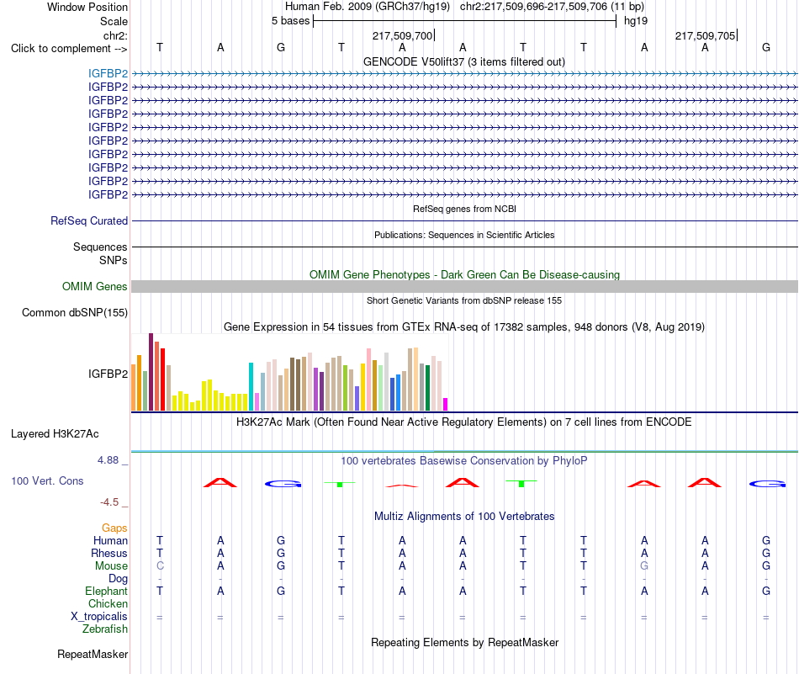Open the light-blue IGFBP2 transcript label

tap(108, 73)
